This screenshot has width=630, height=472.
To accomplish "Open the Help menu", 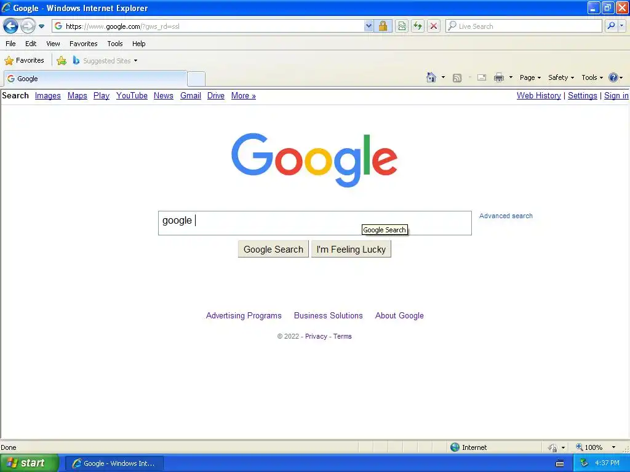I will pyautogui.click(x=138, y=44).
